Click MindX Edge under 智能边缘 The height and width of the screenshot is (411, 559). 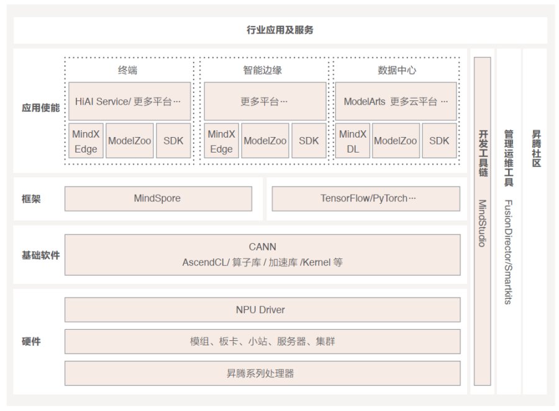[221, 141]
